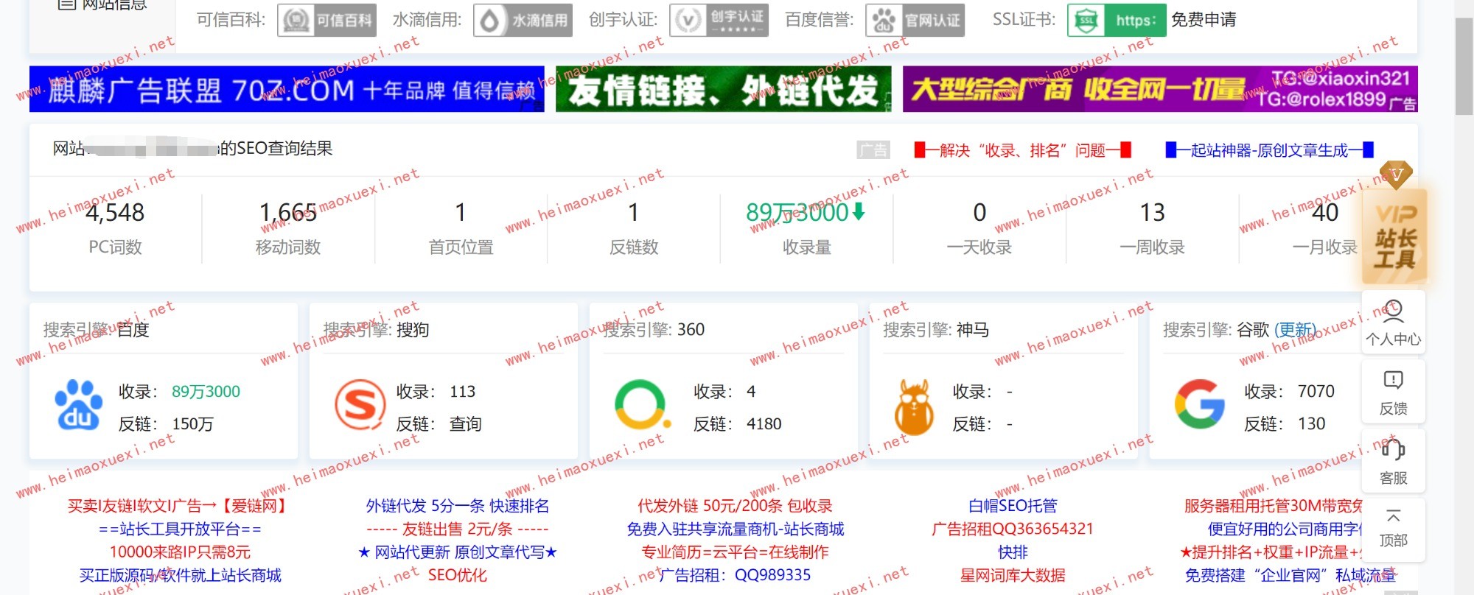Jump to top using 顶部 button
This screenshot has width=1474, height=595.
click(x=1393, y=528)
